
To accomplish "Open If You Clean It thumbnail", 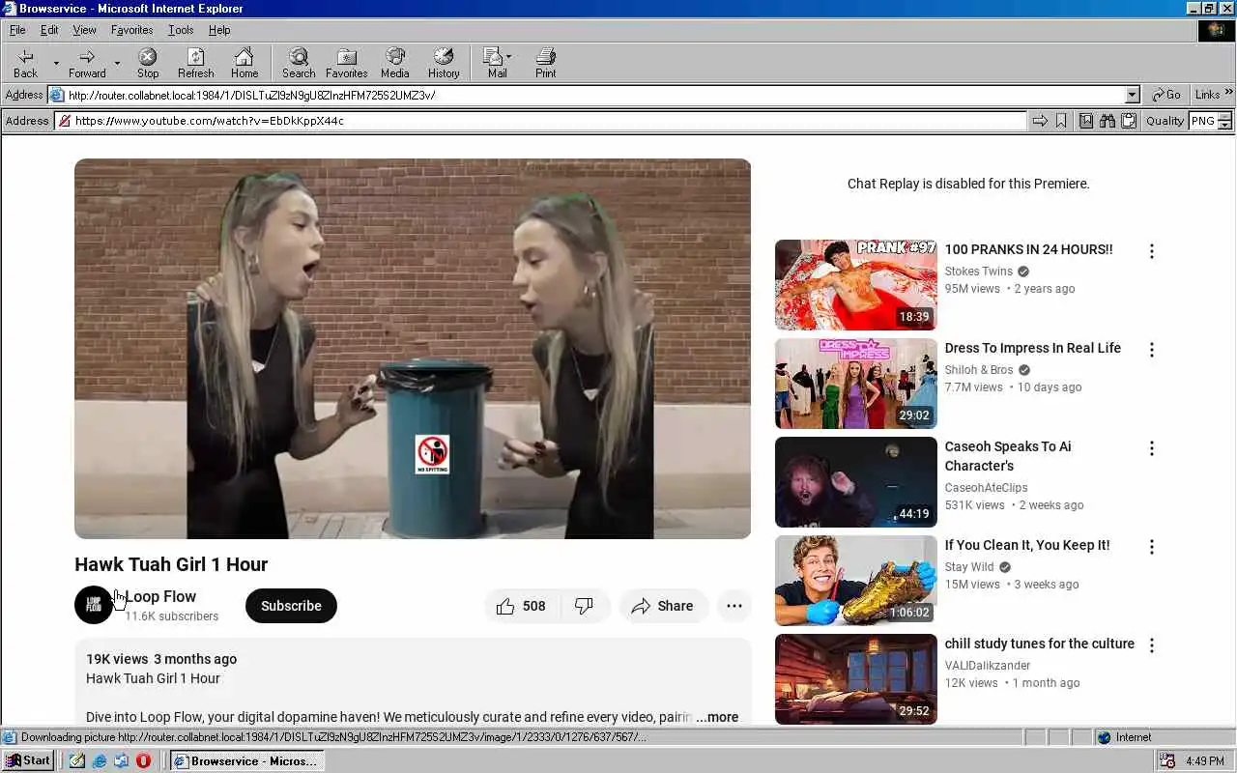I will 856,581.
